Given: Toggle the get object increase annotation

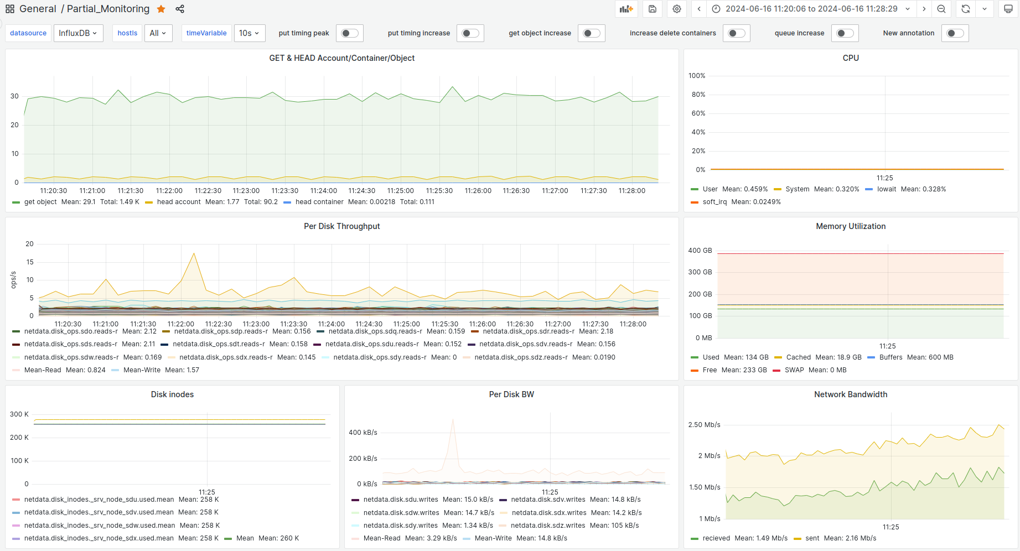Looking at the screenshot, I should pyautogui.click(x=591, y=33).
